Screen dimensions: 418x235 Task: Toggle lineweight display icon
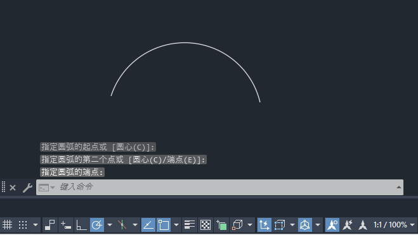click(x=190, y=225)
